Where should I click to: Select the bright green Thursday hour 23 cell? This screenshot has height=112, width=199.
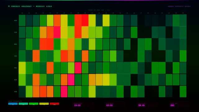[183, 56]
